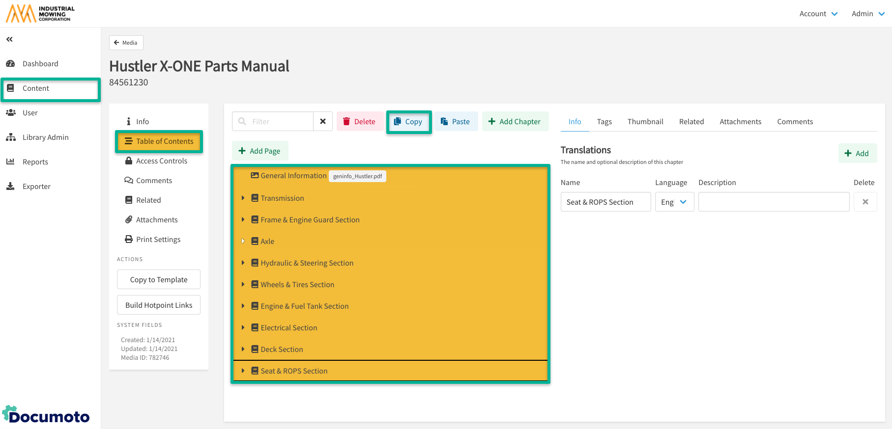Expand the Transmission chapter
Viewport: 892px width, 429px height.
(243, 198)
